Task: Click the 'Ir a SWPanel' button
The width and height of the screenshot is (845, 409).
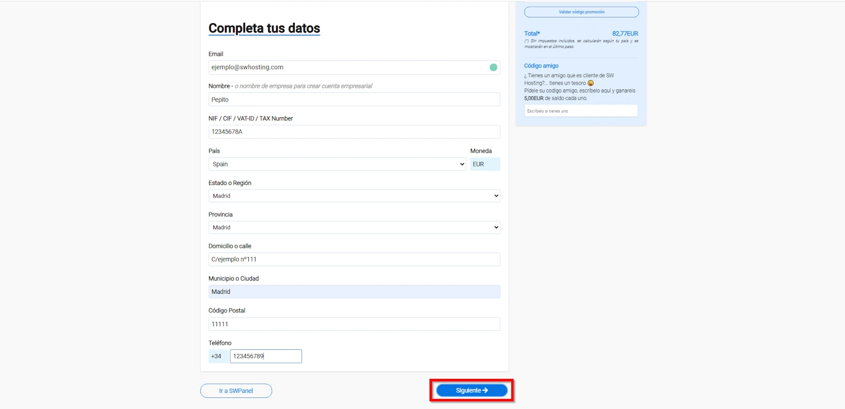Action: [236, 391]
